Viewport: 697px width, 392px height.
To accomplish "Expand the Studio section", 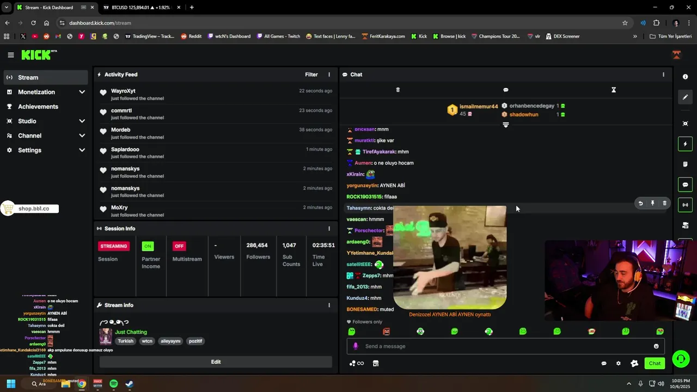I will click(x=46, y=121).
